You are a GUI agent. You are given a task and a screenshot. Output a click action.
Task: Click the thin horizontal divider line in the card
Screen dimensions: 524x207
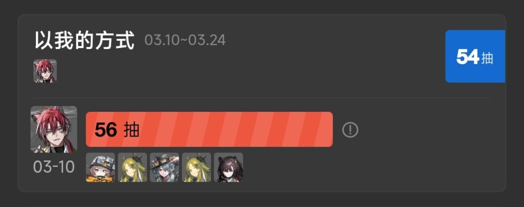pos(262,98)
